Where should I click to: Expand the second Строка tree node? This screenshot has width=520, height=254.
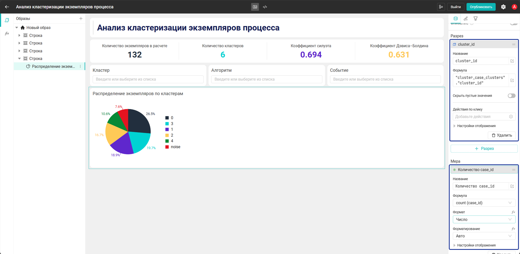(x=19, y=43)
